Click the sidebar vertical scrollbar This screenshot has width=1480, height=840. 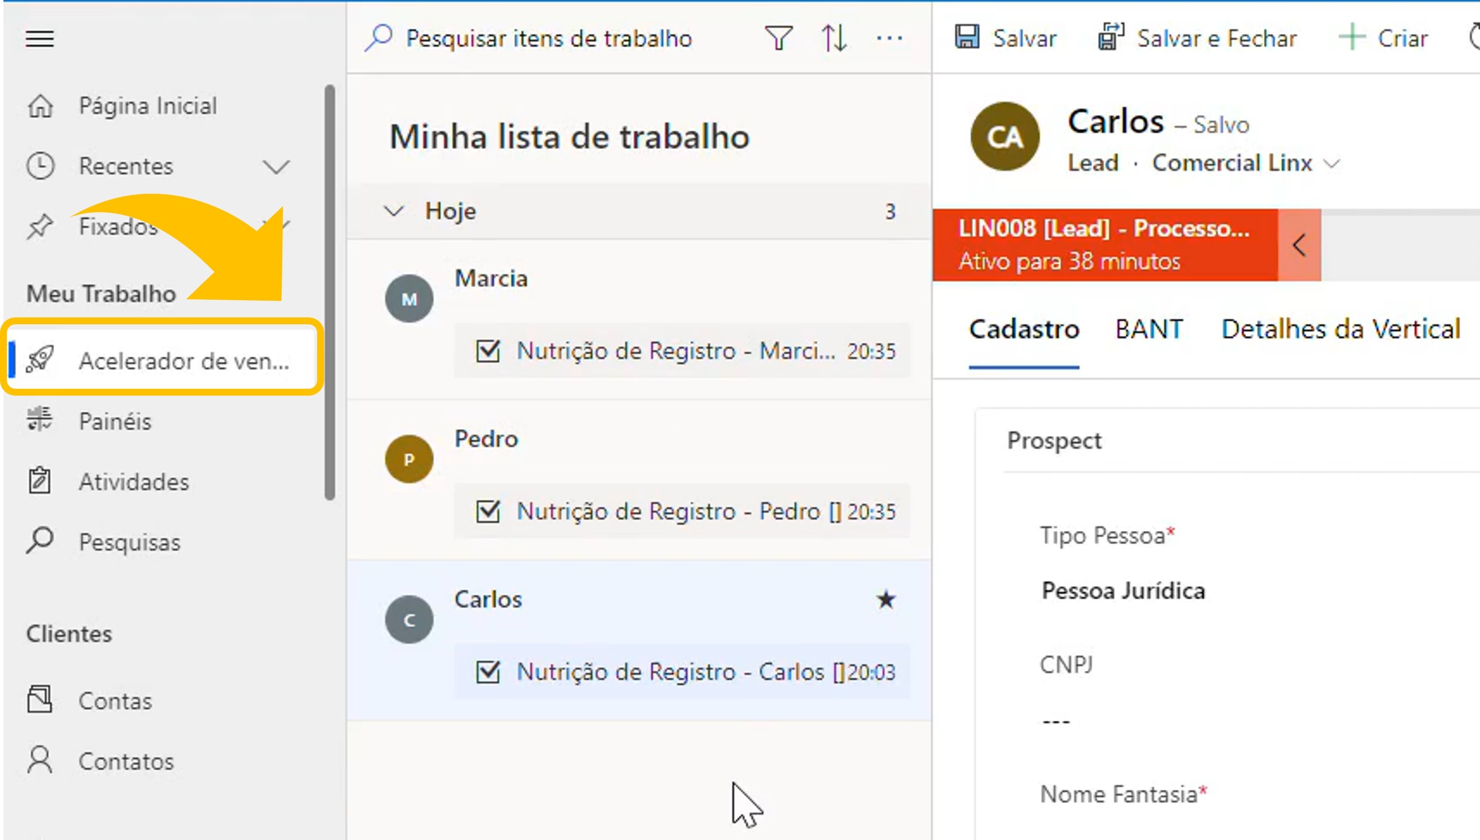[x=329, y=291]
